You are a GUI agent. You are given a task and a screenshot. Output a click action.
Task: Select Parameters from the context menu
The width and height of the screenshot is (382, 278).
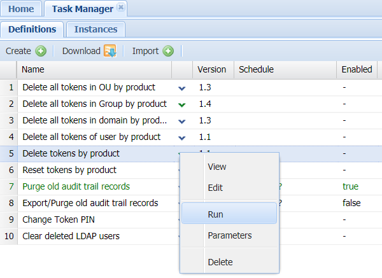[x=229, y=235]
